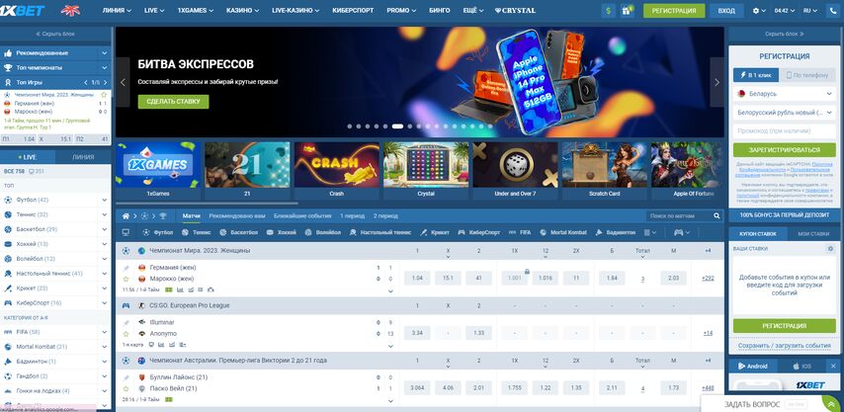Screen dimensions: 844x412
Task: Star the top game Чемпионат Мира widget
Action: pos(104,95)
